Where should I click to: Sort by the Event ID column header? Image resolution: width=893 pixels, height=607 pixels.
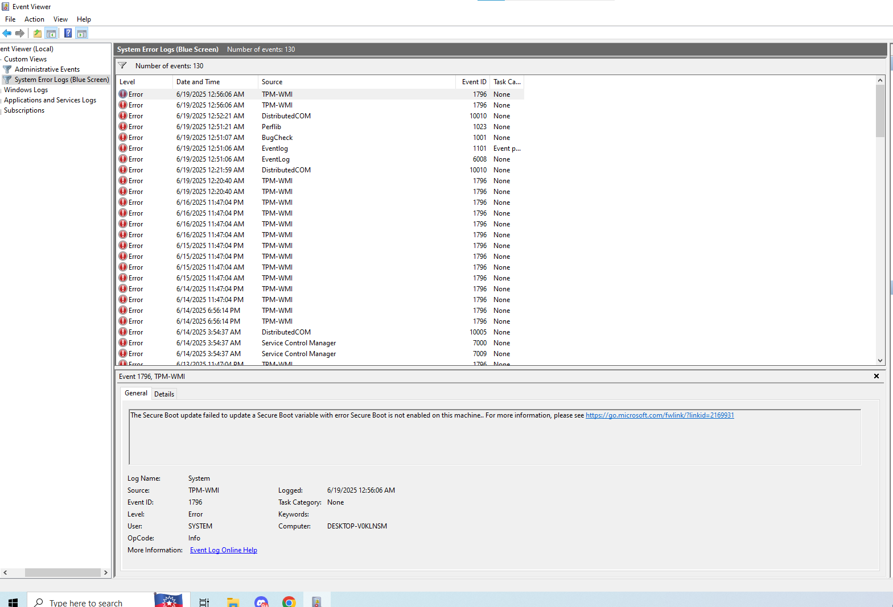[x=473, y=82]
